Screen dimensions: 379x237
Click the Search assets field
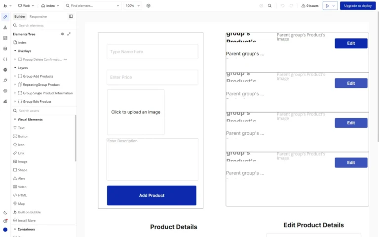click(43, 111)
